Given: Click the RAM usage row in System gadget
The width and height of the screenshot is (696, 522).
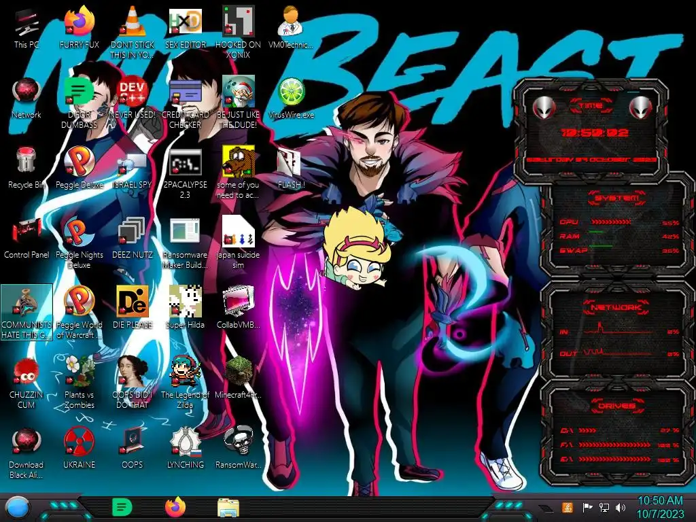Looking at the screenshot, I should [x=620, y=236].
